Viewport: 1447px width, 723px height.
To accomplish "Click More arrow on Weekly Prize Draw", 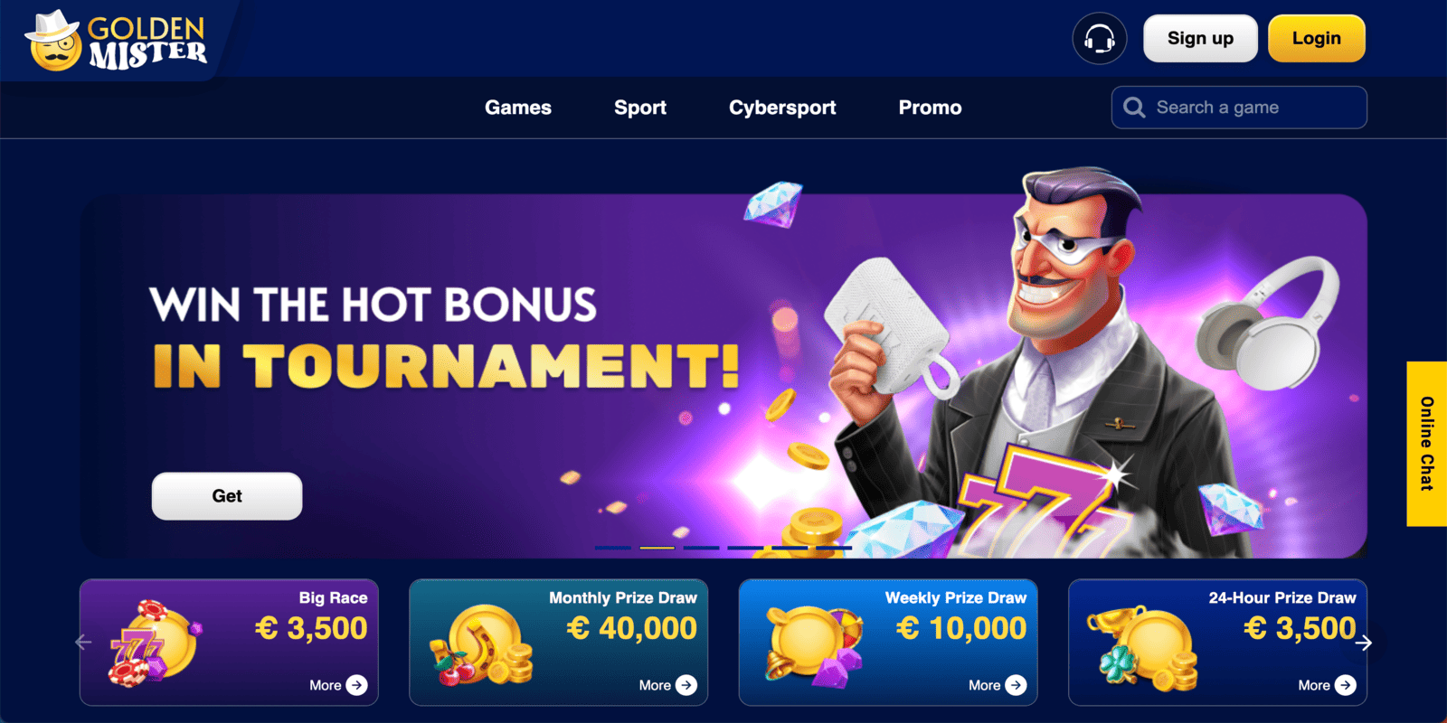I will tap(1017, 685).
